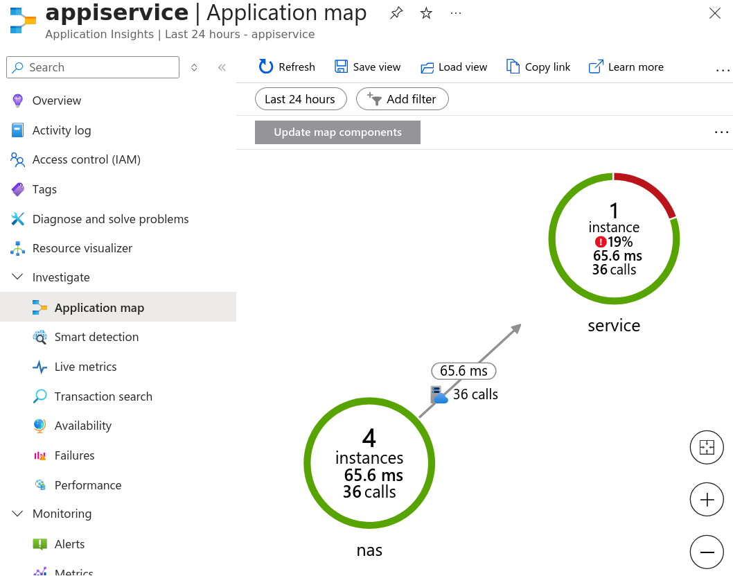The height and width of the screenshot is (576, 733).
Task: Collapse the Investigate section
Action: pyautogui.click(x=17, y=277)
